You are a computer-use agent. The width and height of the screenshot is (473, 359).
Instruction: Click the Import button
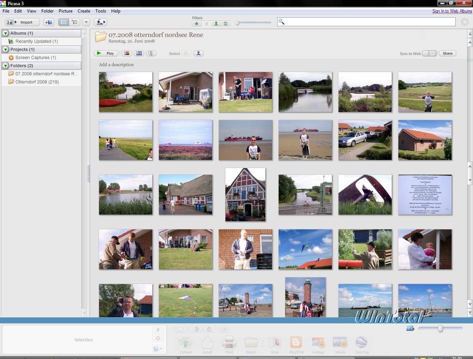point(22,22)
